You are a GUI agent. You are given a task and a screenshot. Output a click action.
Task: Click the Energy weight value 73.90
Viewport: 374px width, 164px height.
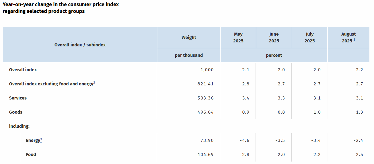click(207, 140)
